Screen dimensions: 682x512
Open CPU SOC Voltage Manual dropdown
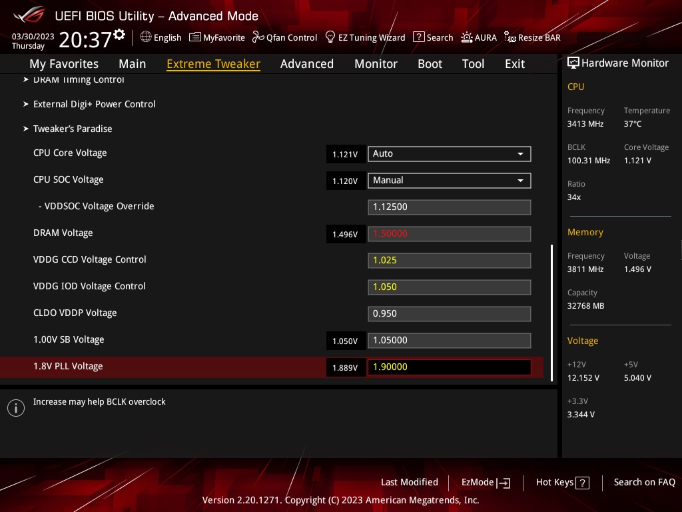point(450,180)
